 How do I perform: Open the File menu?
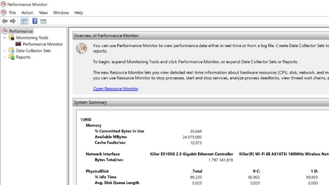click(x=12, y=13)
